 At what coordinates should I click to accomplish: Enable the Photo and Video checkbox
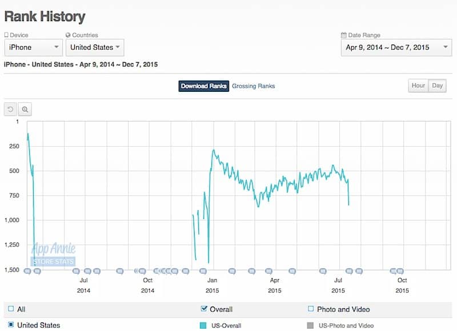[311, 309]
